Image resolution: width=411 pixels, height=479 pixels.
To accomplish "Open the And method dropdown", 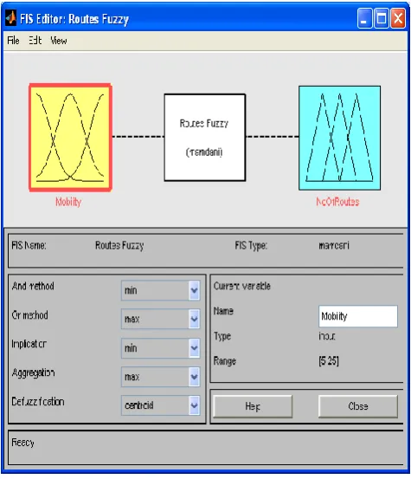I will [x=160, y=290].
